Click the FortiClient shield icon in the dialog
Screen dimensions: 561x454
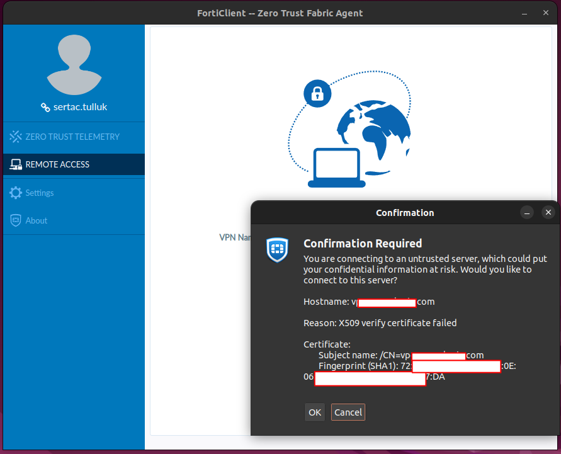pyautogui.click(x=277, y=249)
